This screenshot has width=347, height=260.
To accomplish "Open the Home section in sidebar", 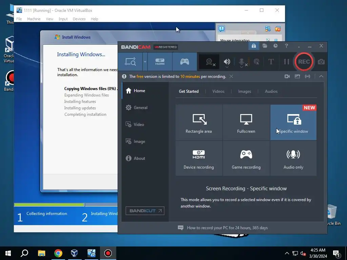I will tap(145, 91).
